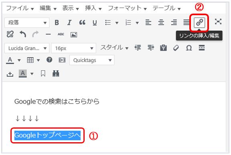Click the line Googleでの検索はこちらから
Screen dimensions: 231x155
click(x=57, y=101)
